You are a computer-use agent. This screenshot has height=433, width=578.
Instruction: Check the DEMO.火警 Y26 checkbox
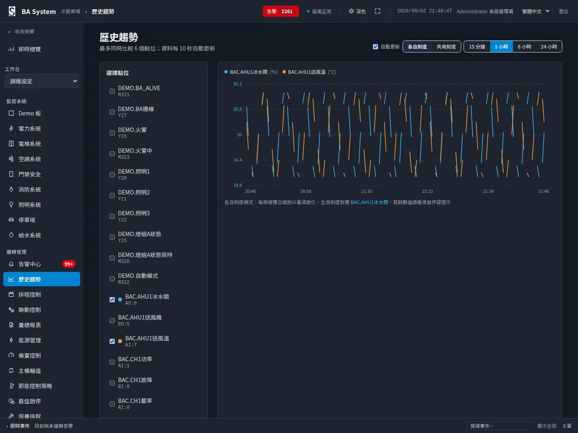(112, 133)
